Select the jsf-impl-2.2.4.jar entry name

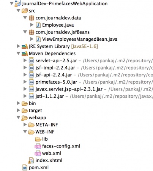tap(55, 68)
